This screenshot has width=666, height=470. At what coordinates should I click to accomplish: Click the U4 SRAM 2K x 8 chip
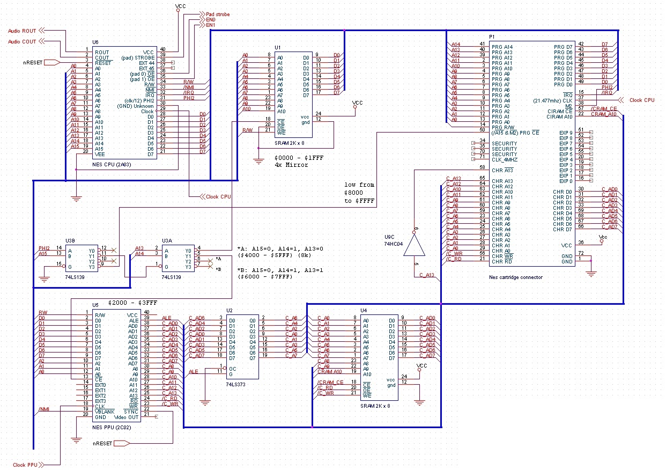(380, 358)
